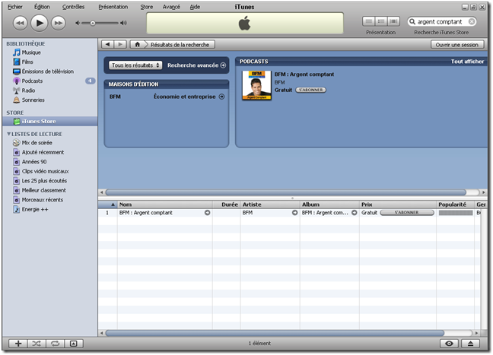Open Morceaux récents playlist
The height and width of the screenshot is (355, 493).
[42, 200]
